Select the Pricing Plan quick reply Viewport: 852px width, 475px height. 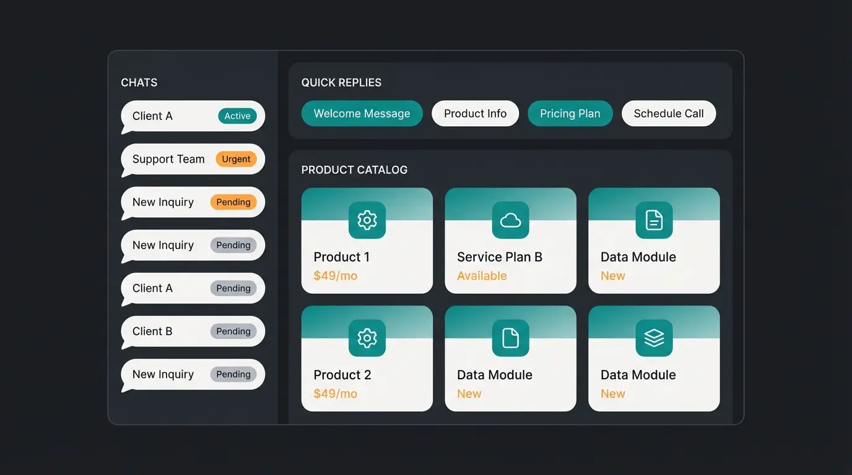point(570,114)
